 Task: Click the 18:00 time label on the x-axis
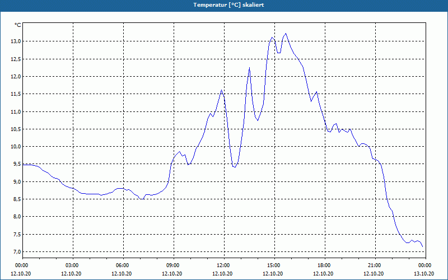(x=325, y=265)
